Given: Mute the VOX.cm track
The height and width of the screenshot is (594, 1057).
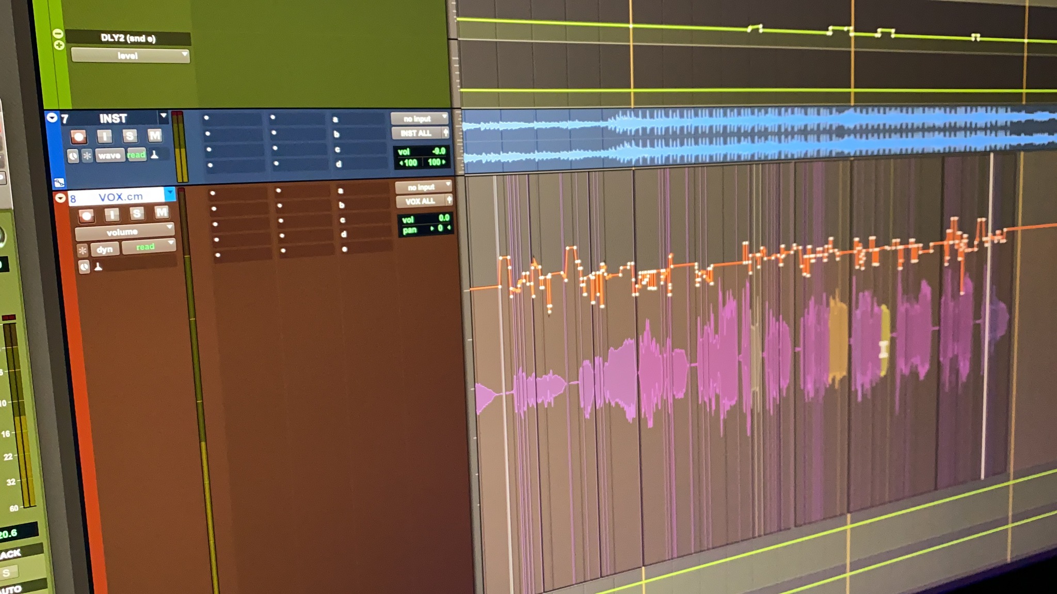Looking at the screenshot, I should [x=162, y=212].
